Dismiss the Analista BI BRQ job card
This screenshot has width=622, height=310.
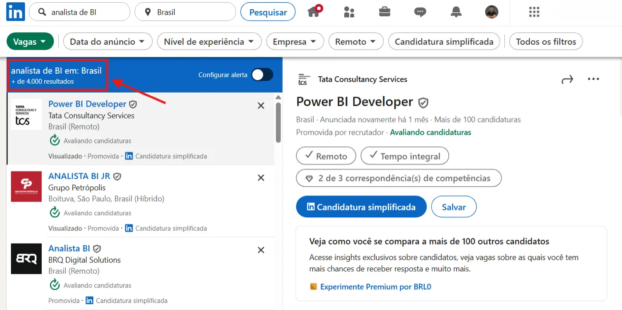[x=261, y=250]
